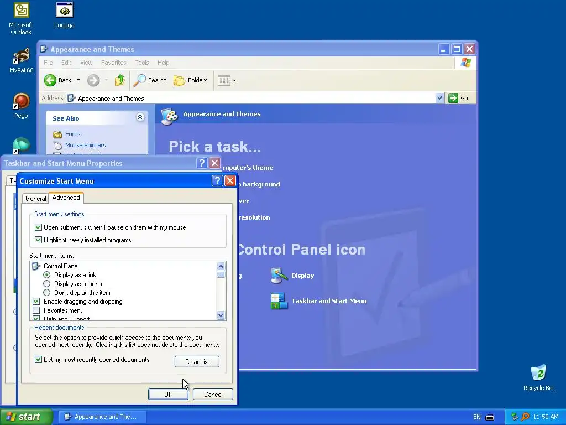The image size is (566, 425).
Task: Open Search in Explorer toolbar
Action: click(x=150, y=80)
